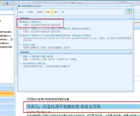Click the browser preview icon beside breadcrumb

[x=129, y=12]
